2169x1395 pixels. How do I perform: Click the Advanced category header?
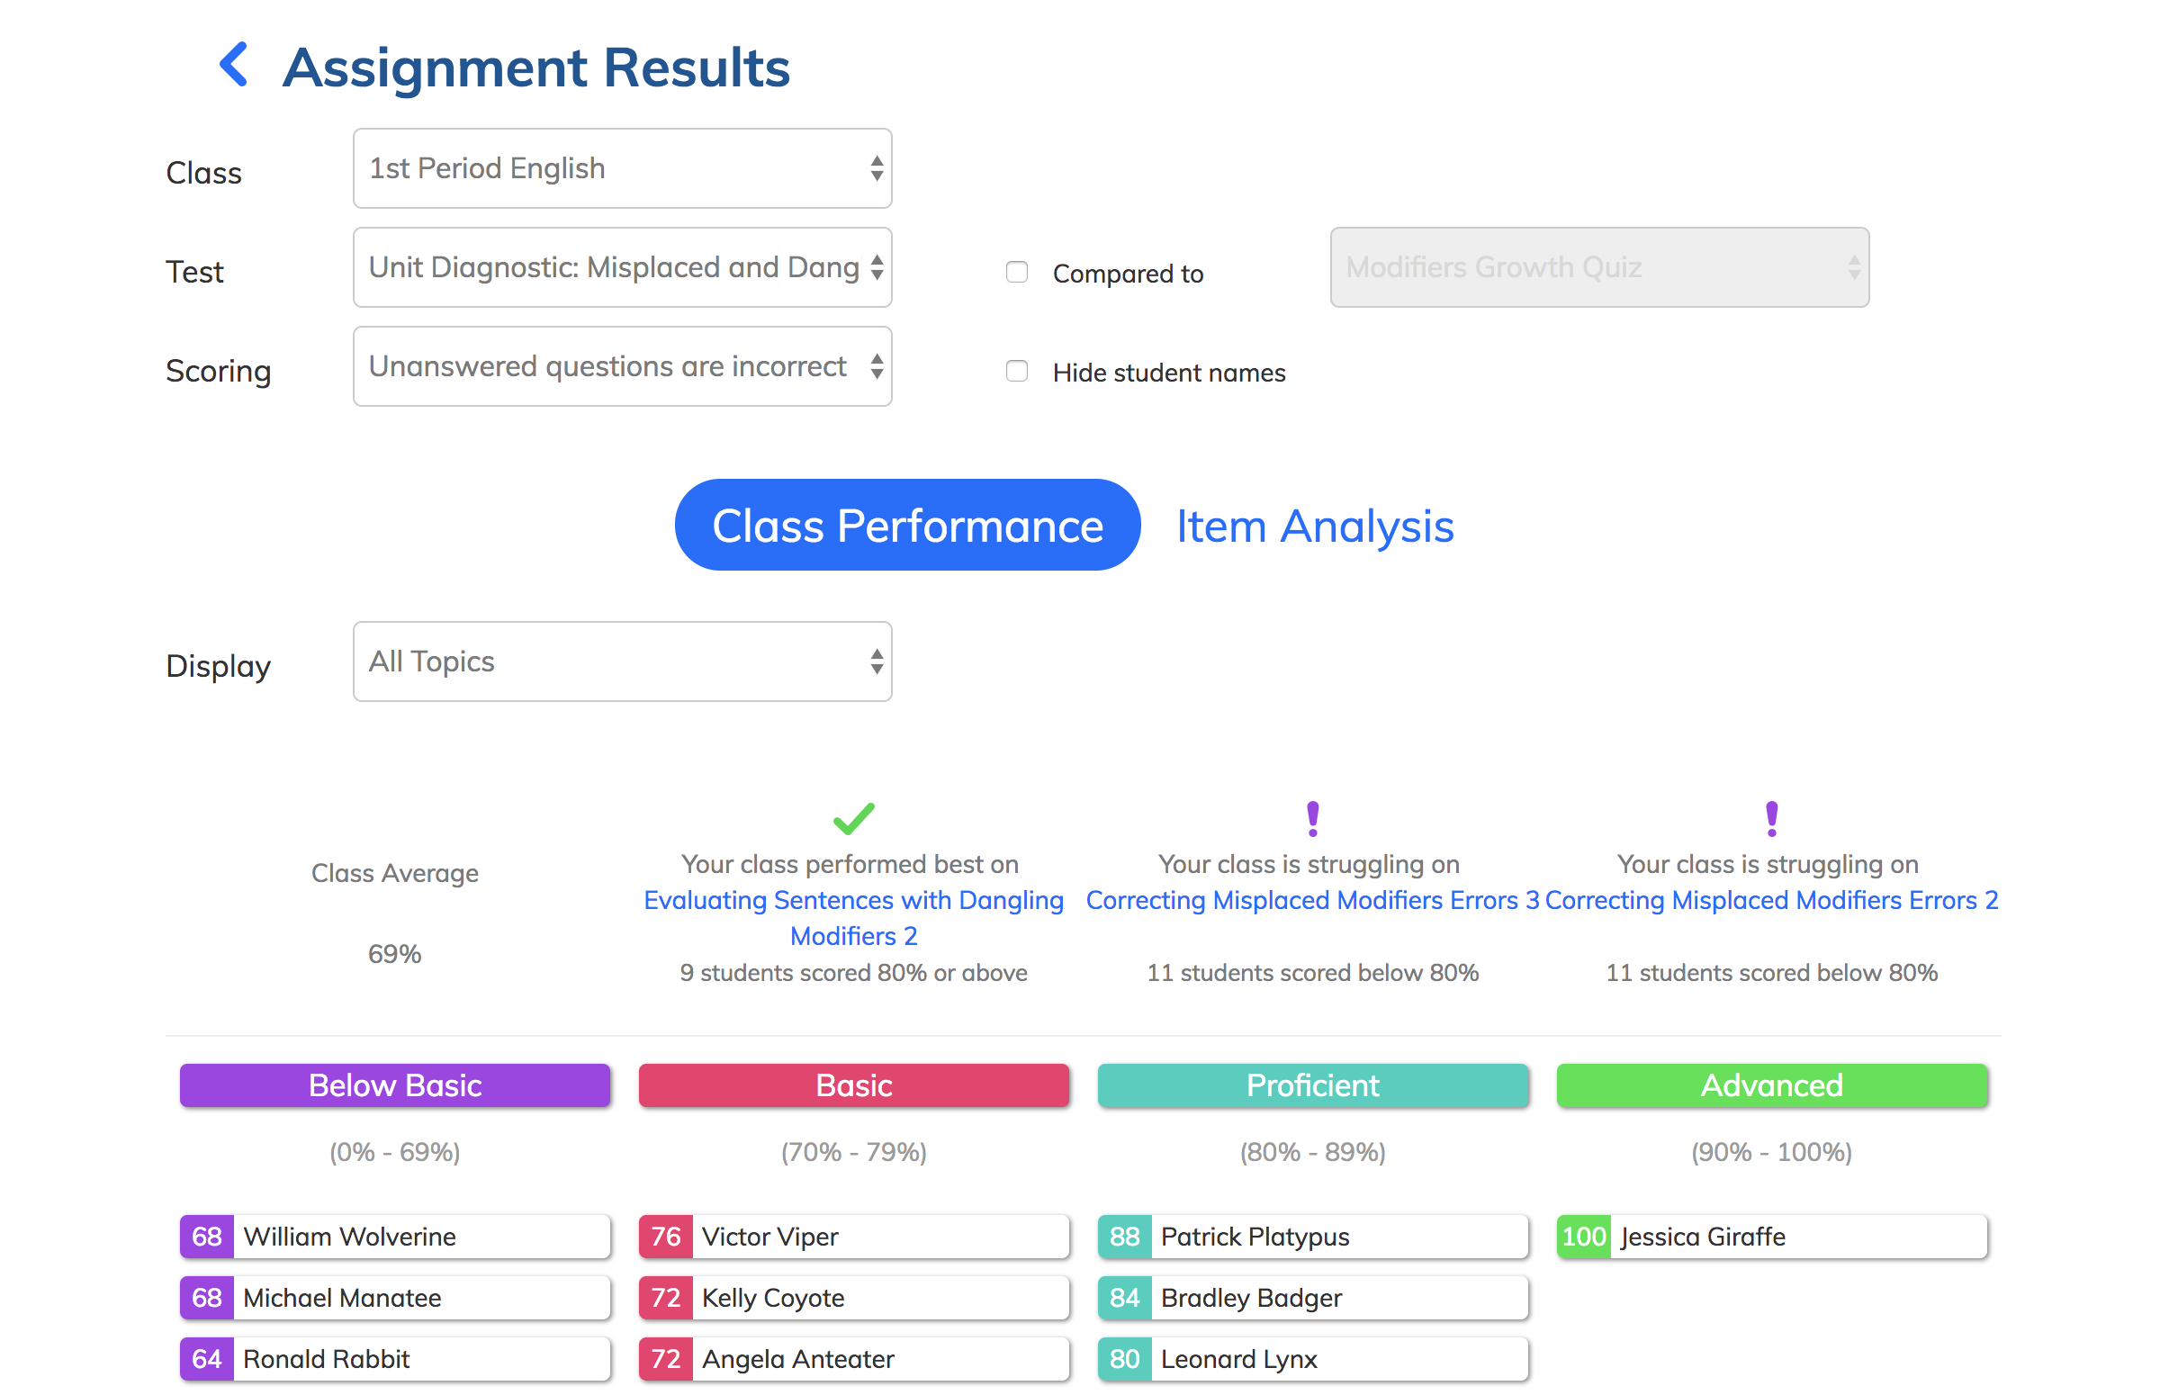point(1771,1085)
